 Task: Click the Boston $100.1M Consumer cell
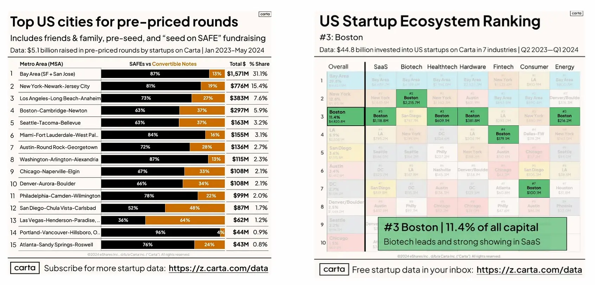(533, 188)
